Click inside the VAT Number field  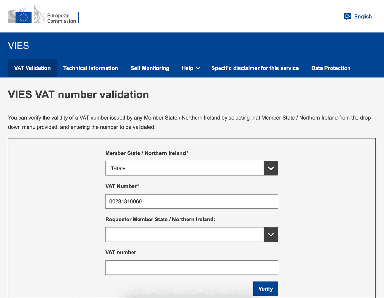click(191, 201)
